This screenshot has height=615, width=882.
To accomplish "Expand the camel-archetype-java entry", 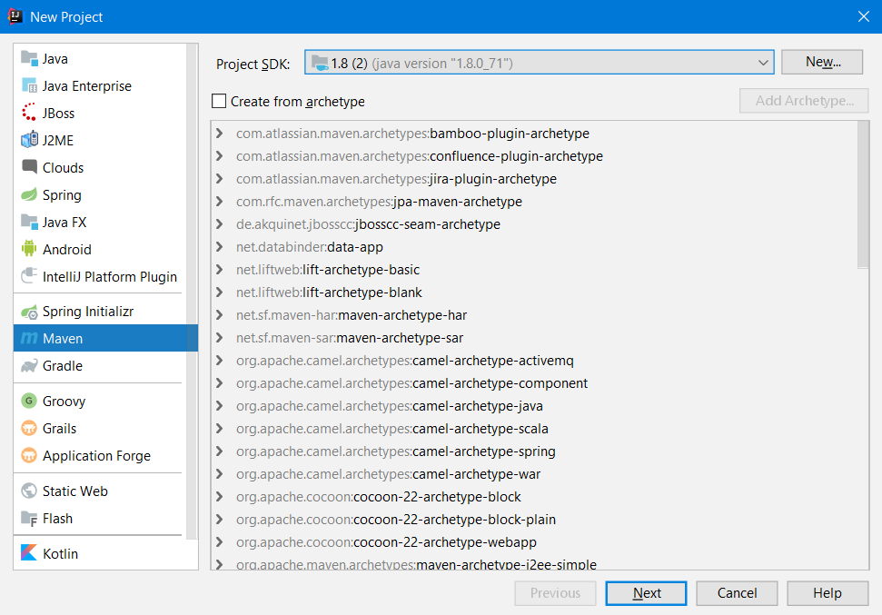I will (220, 406).
